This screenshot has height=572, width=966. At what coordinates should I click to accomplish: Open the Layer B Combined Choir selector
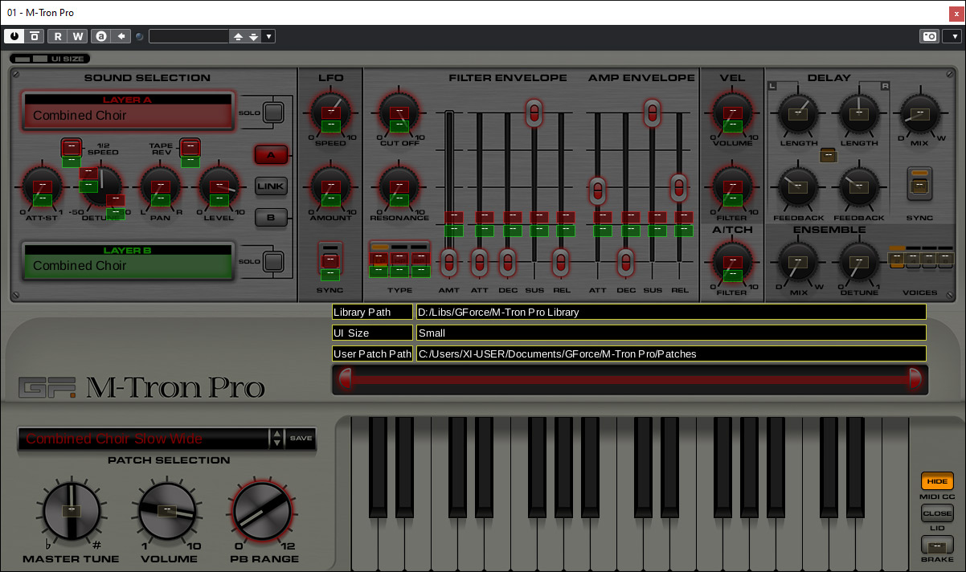click(129, 265)
